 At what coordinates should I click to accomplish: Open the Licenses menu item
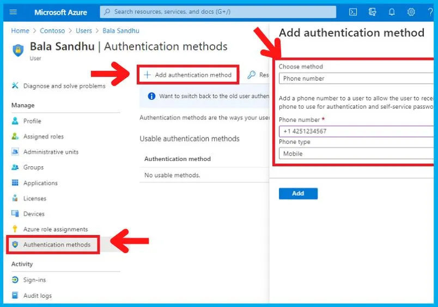pyautogui.click(x=35, y=198)
